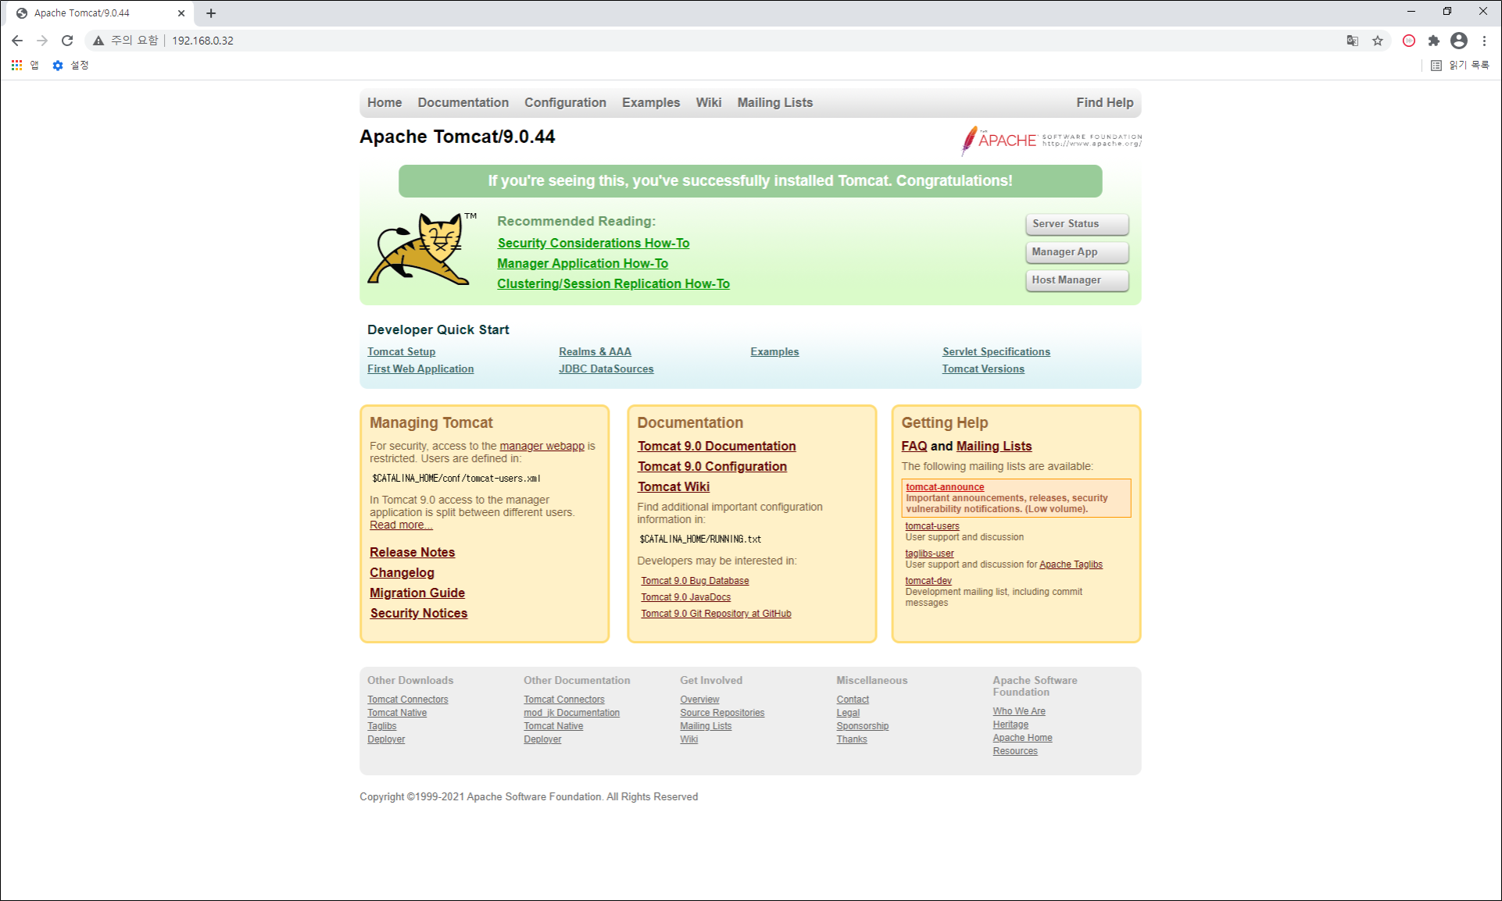This screenshot has width=1502, height=901.
Task: Open Find Help in the navigation bar
Action: (1104, 102)
